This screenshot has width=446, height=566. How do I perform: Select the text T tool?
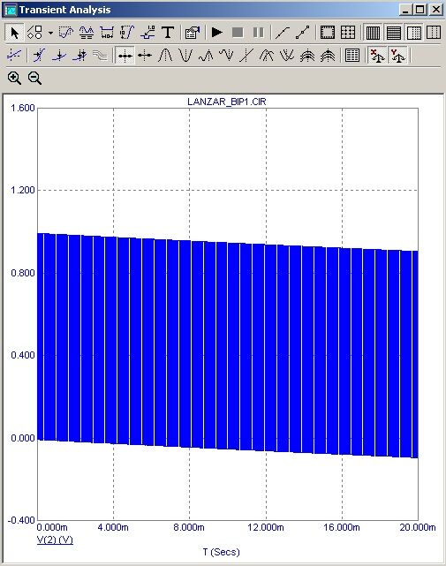coord(168,33)
